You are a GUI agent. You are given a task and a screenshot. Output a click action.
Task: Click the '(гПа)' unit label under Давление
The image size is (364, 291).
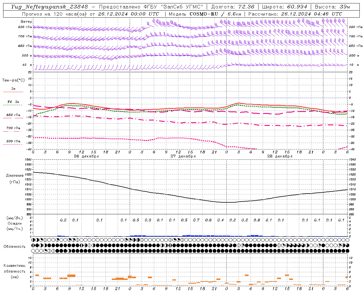(x=15, y=182)
